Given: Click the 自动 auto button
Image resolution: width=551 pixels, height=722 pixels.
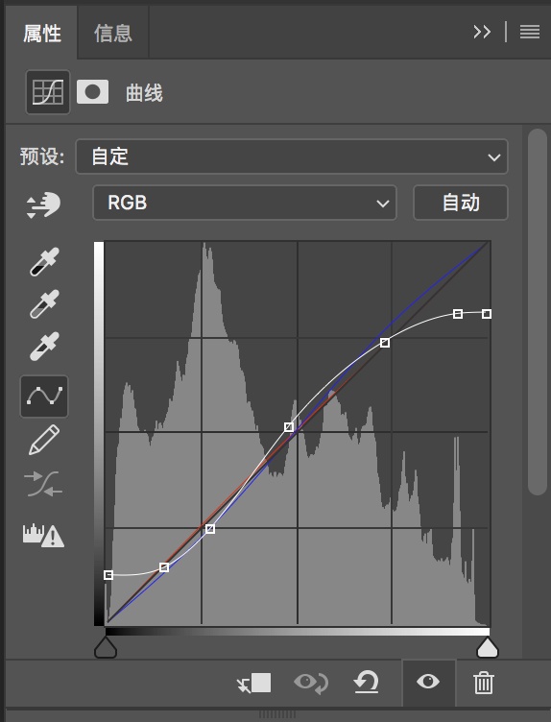Looking at the screenshot, I should pos(461,203).
